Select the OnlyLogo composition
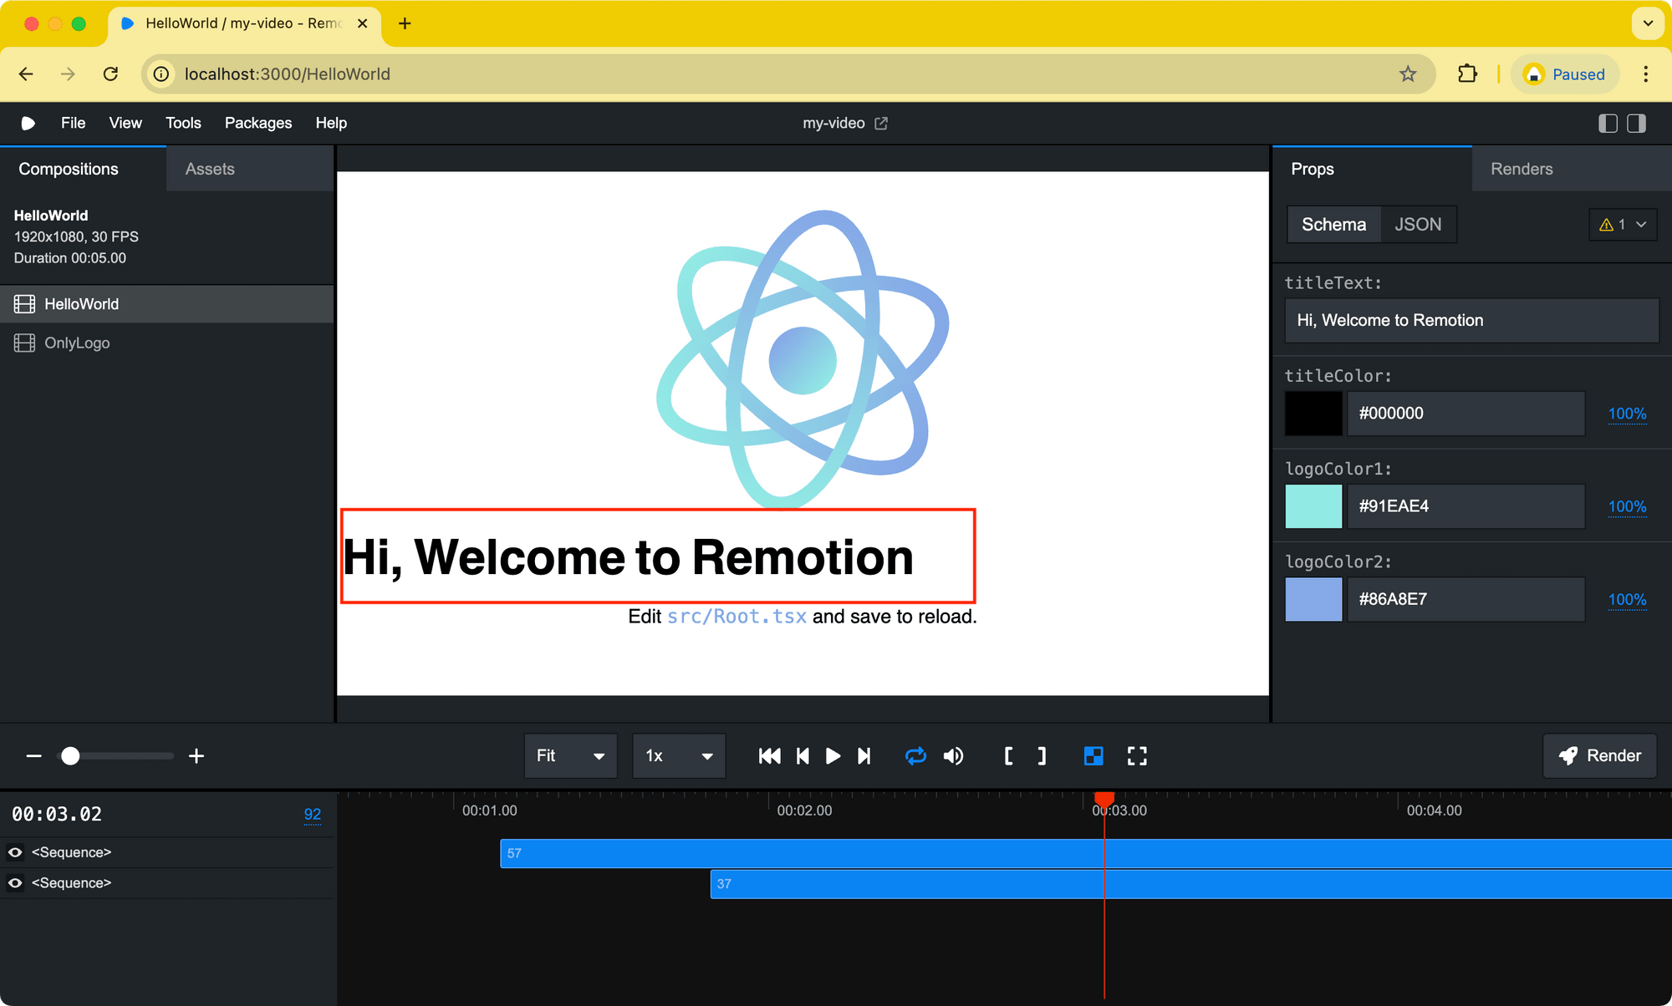 pos(167,343)
